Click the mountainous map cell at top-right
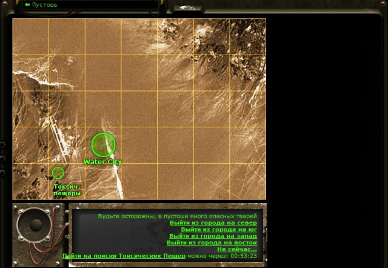 [x=248, y=36]
